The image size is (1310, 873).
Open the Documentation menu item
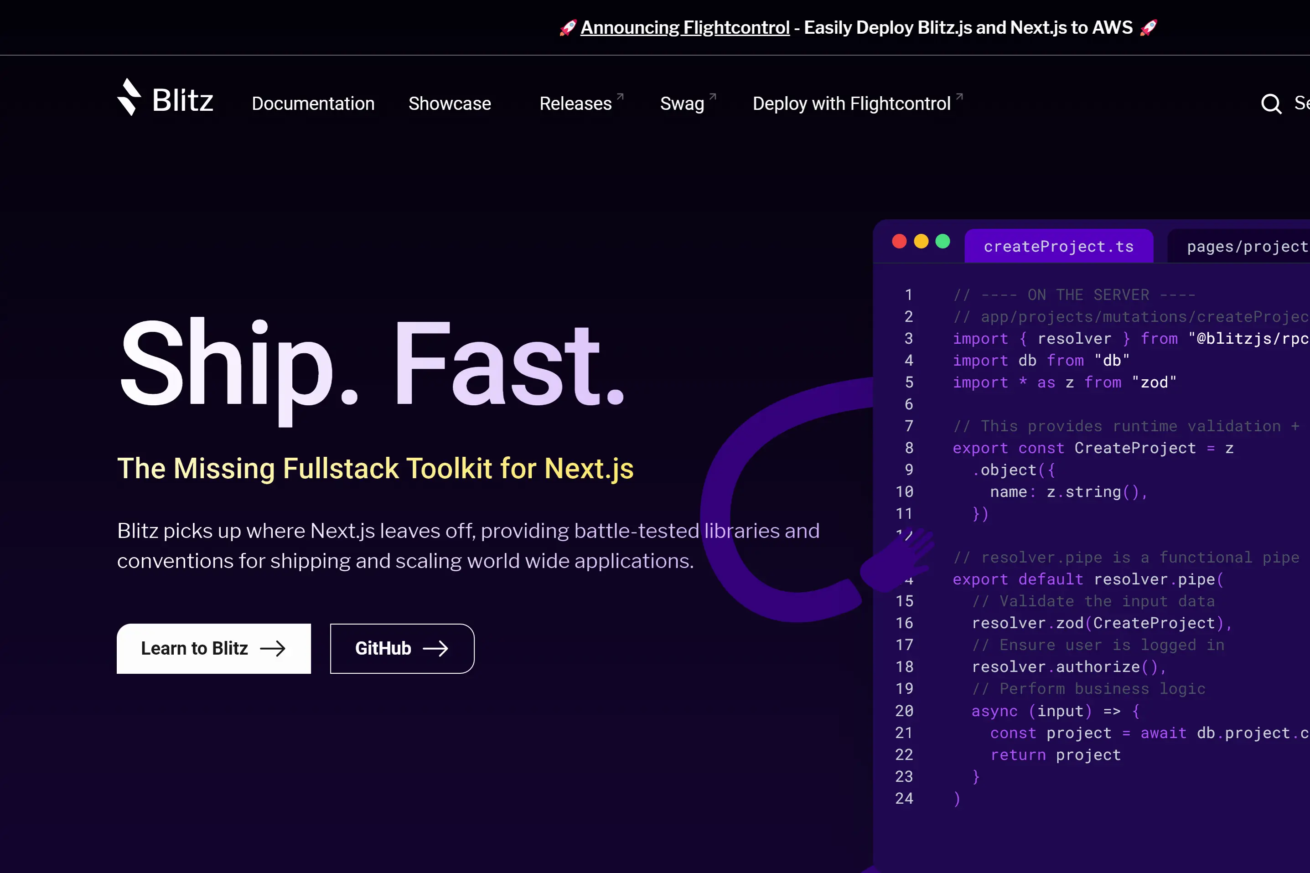coord(313,103)
